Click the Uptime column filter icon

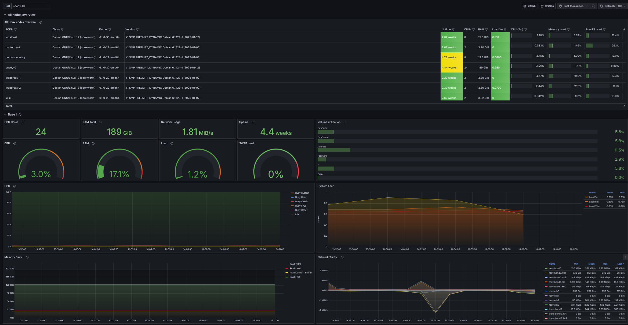pyautogui.click(x=453, y=30)
